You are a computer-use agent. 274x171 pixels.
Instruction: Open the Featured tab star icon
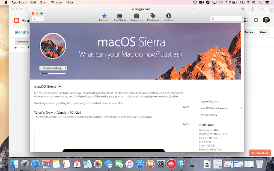click(x=104, y=16)
